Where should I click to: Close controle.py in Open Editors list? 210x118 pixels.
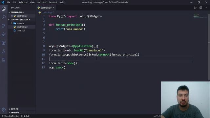point(12,16)
